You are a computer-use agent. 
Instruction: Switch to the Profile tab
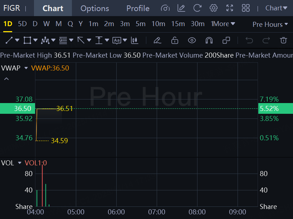click(x=138, y=8)
